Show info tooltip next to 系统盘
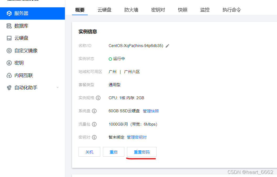 pyautogui.click(x=94, y=111)
